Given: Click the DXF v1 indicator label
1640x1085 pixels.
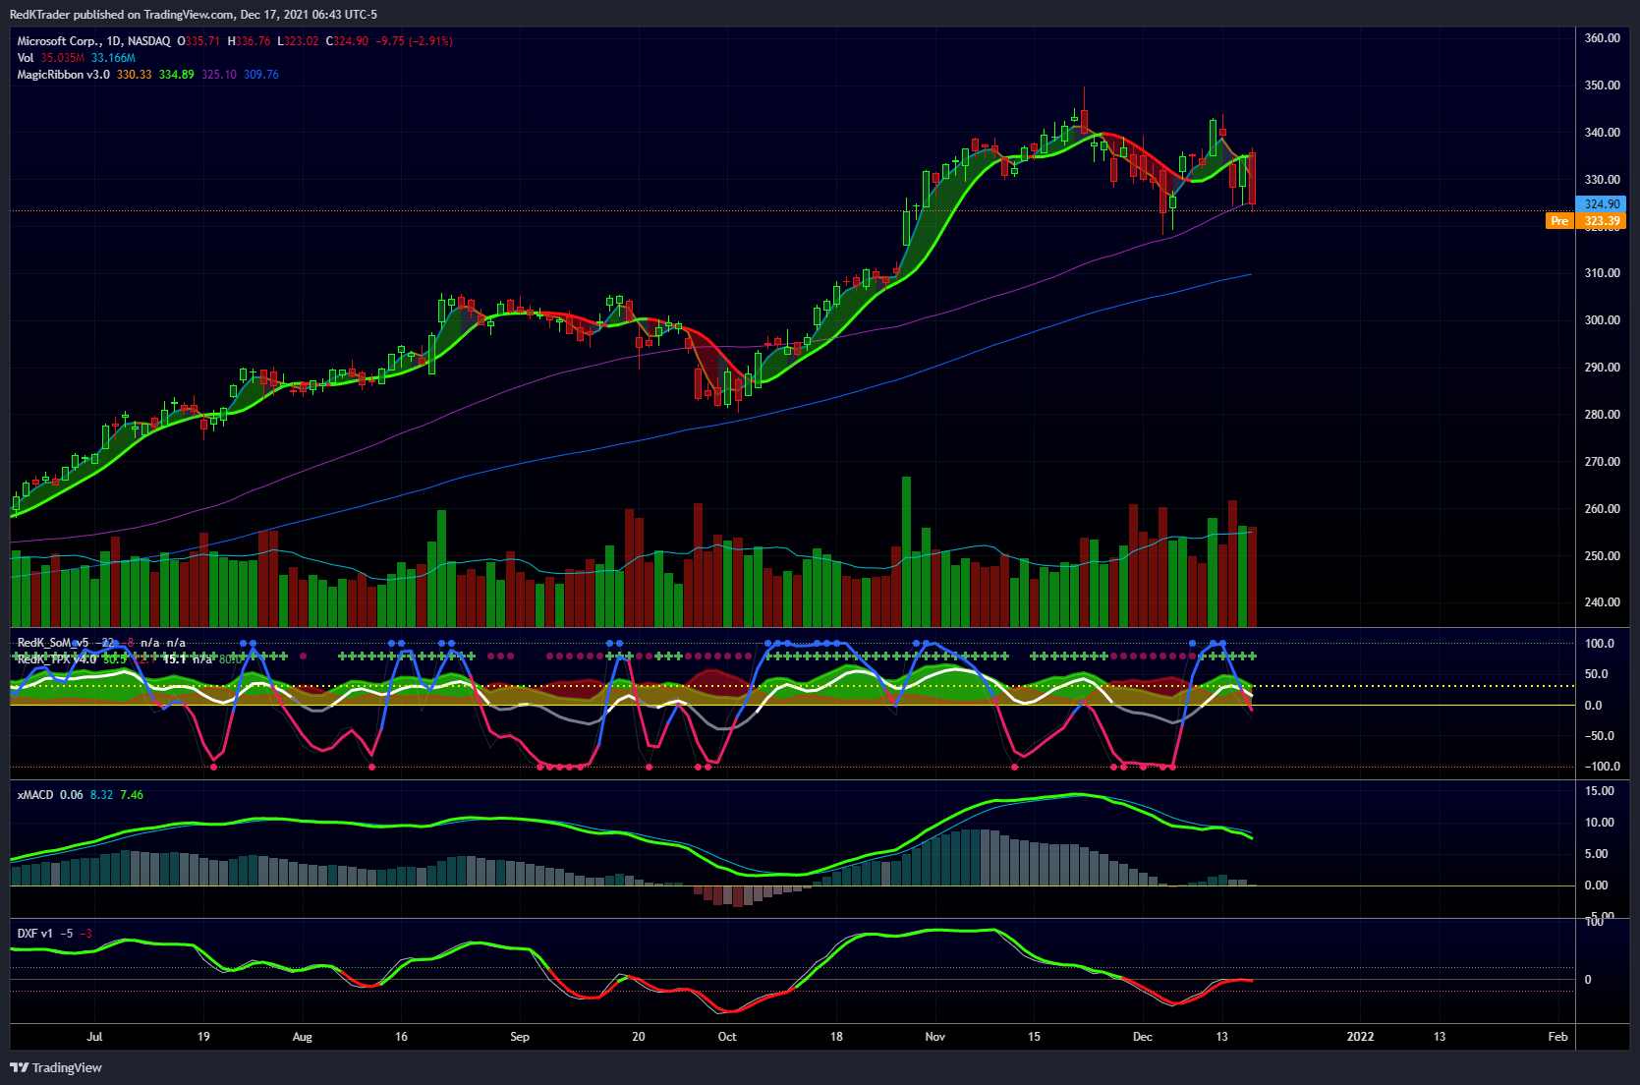Looking at the screenshot, I should pos(35,934).
